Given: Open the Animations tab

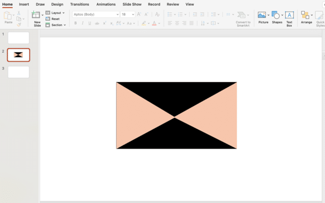Looking at the screenshot, I should [106, 4].
